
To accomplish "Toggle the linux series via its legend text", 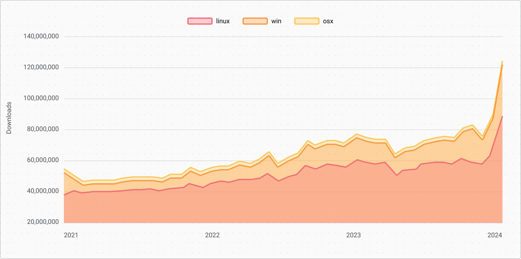I will 223,21.
